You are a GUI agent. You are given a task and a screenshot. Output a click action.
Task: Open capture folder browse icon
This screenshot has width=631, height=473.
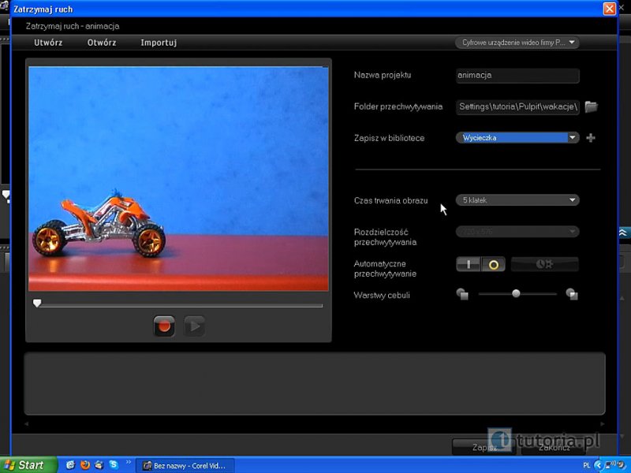click(x=591, y=106)
